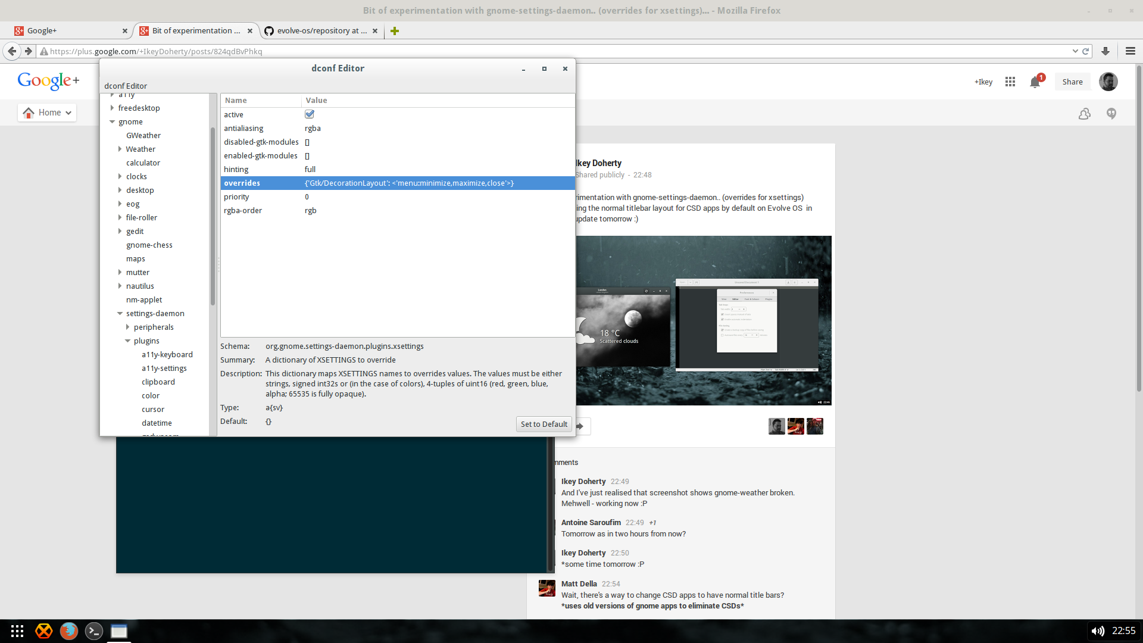Select the antialiasing row
The height and width of the screenshot is (643, 1143).
click(x=398, y=128)
